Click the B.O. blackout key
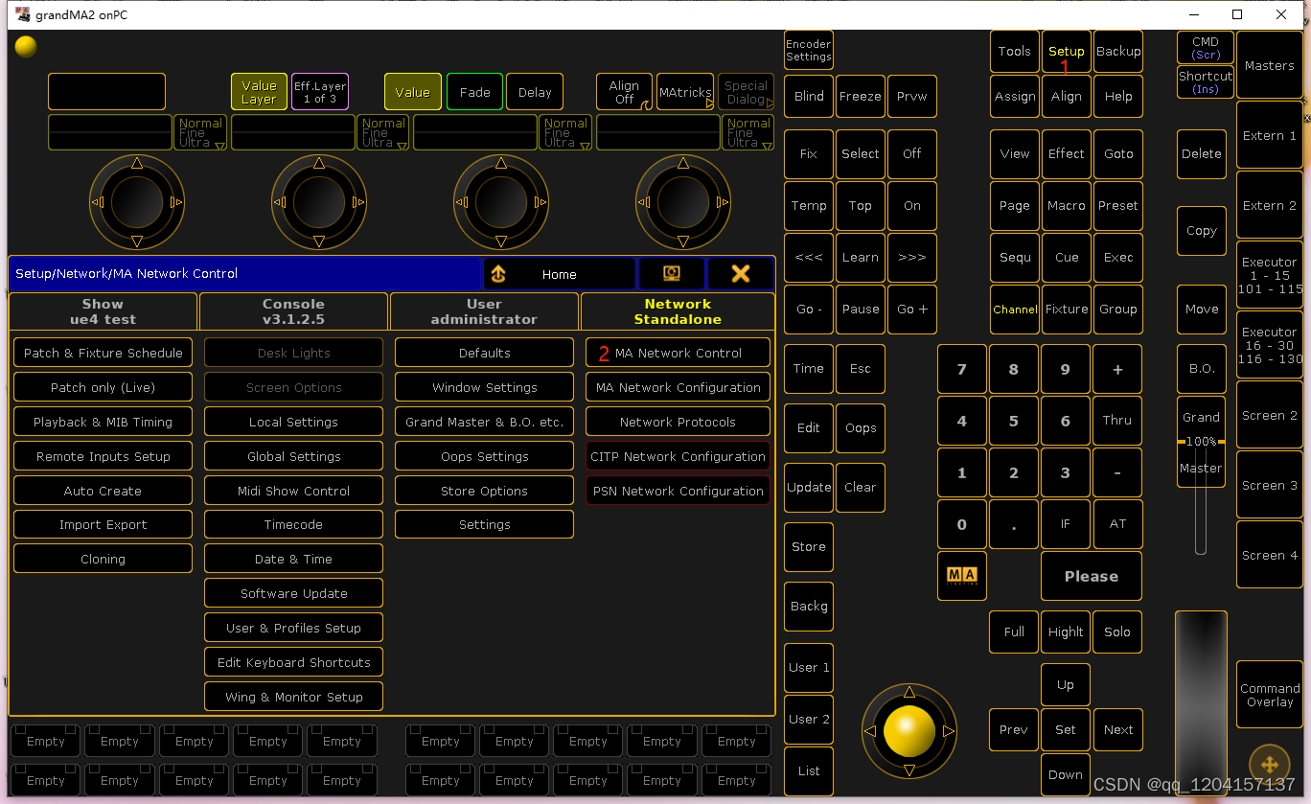This screenshot has height=804, width=1311. click(1202, 369)
